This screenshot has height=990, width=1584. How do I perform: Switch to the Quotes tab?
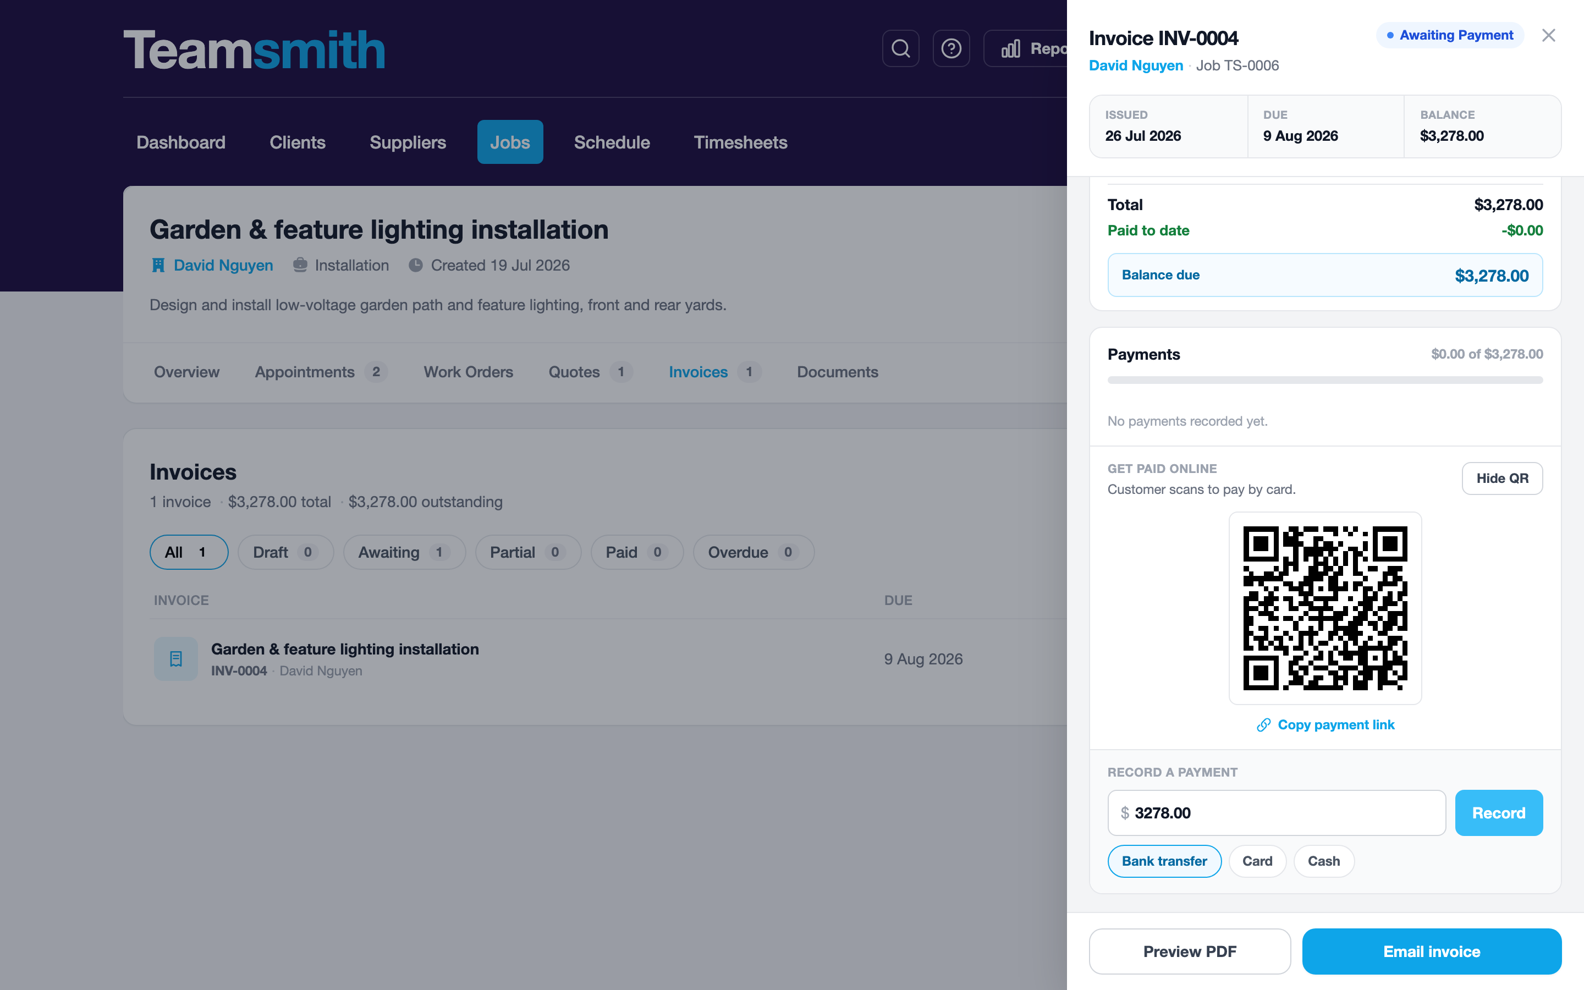click(590, 372)
